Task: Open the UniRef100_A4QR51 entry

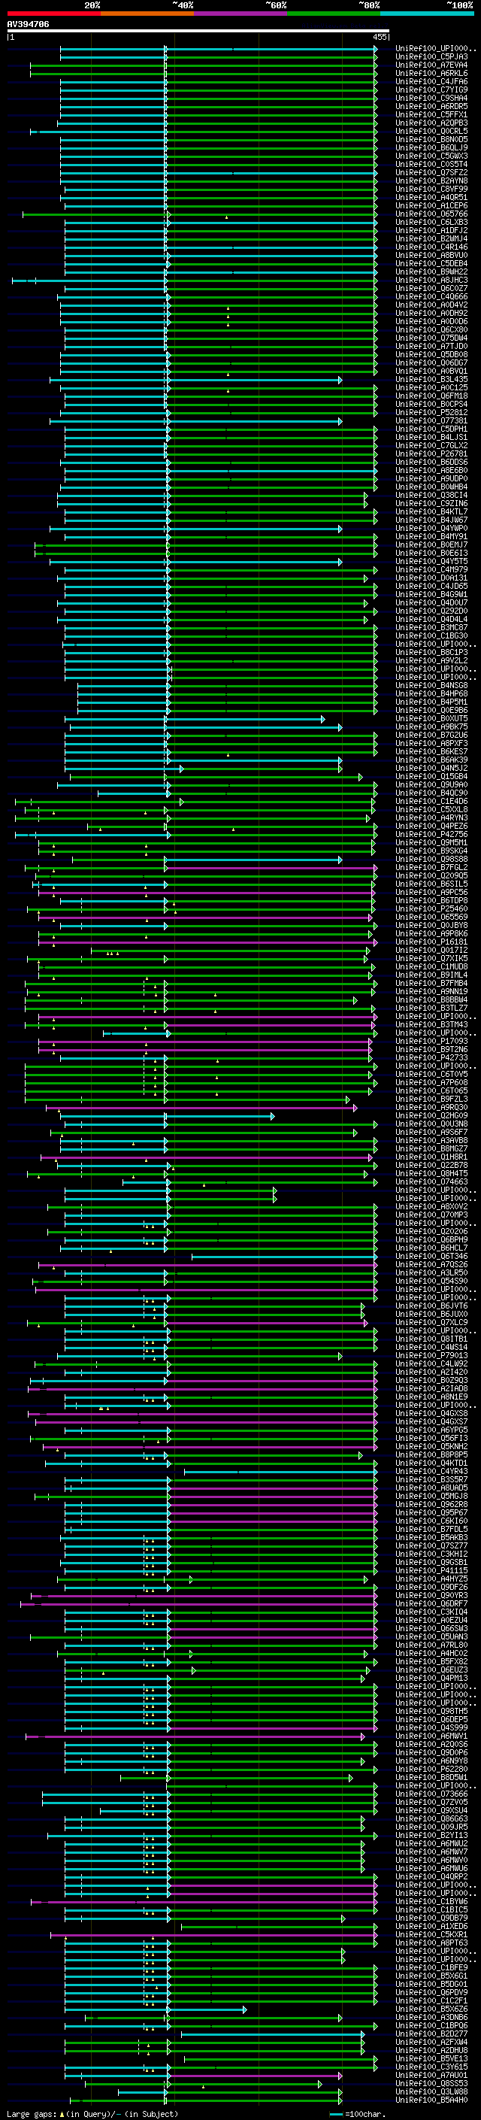Action: point(431,198)
